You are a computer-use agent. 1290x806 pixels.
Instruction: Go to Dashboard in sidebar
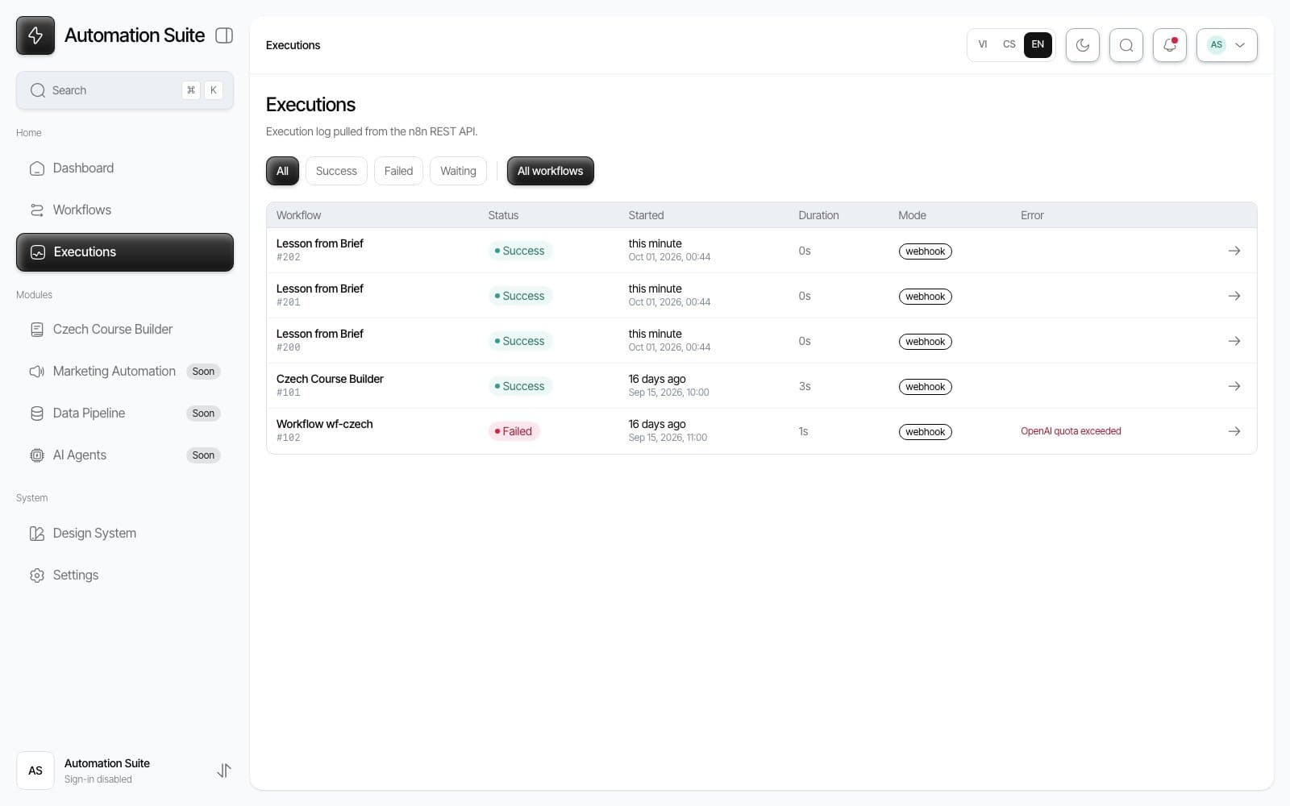125,168
